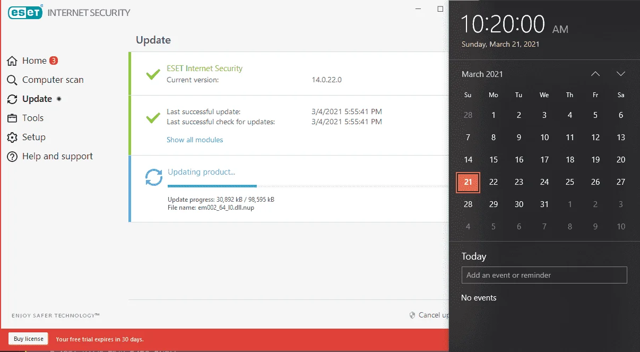The height and width of the screenshot is (352, 640).
Task: Click the Computer scan magnifier icon
Action: tap(12, 80)
